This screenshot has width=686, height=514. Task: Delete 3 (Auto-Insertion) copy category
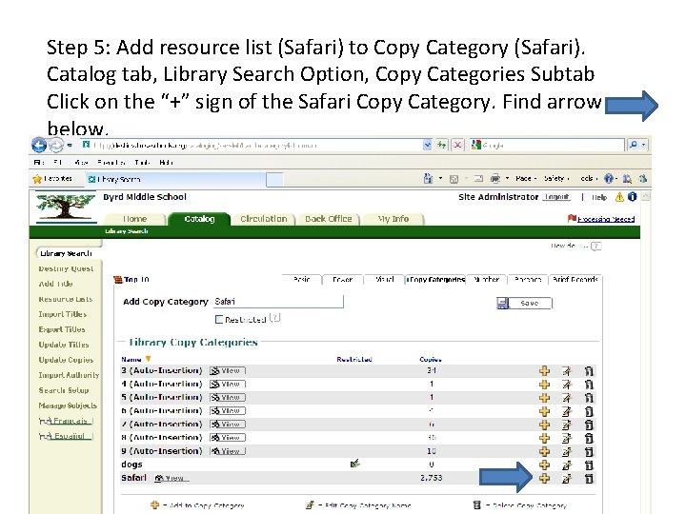(589, 371)
